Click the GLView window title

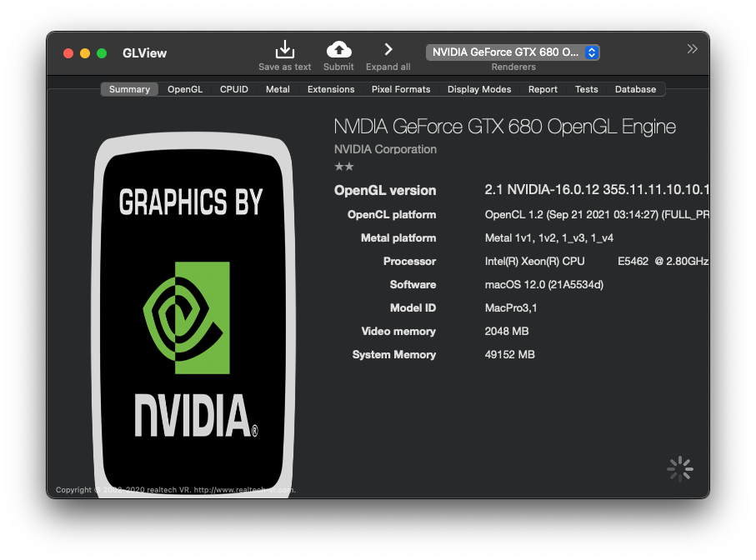(x=145, y=53)
